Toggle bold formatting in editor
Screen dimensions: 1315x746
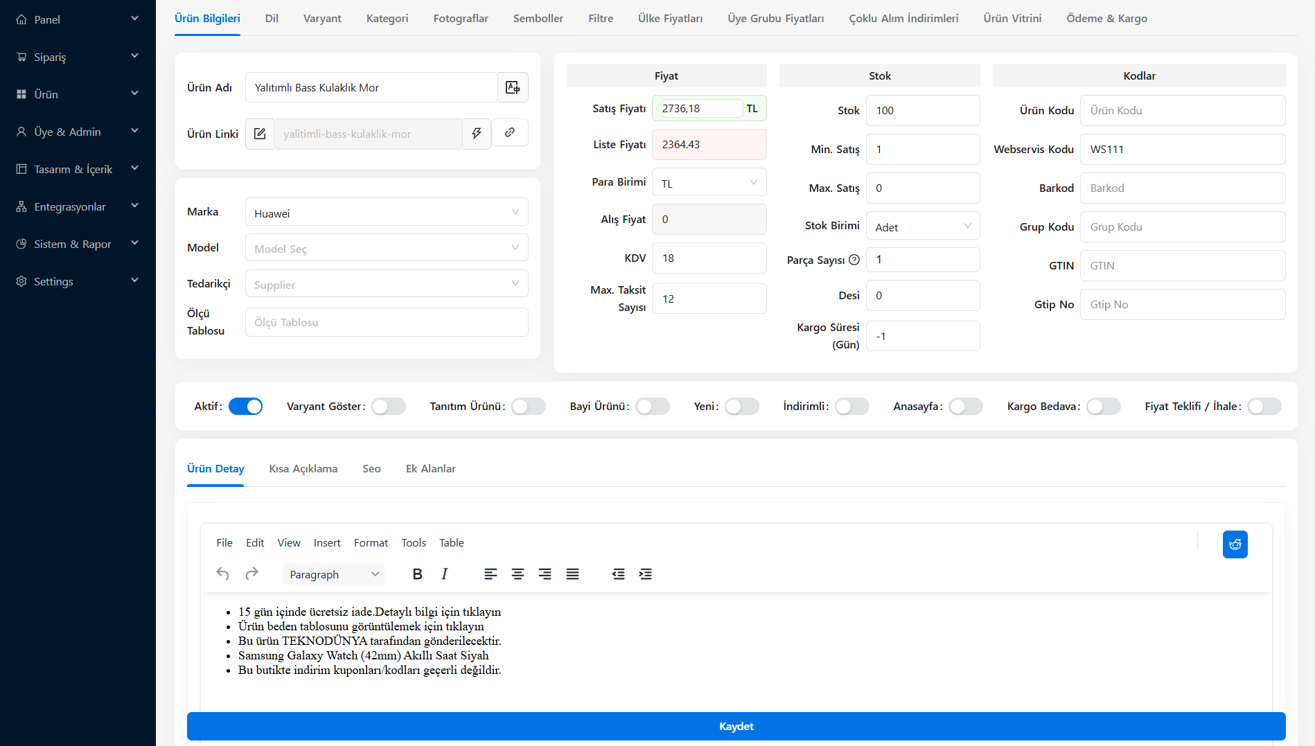(x=417, y=574)
